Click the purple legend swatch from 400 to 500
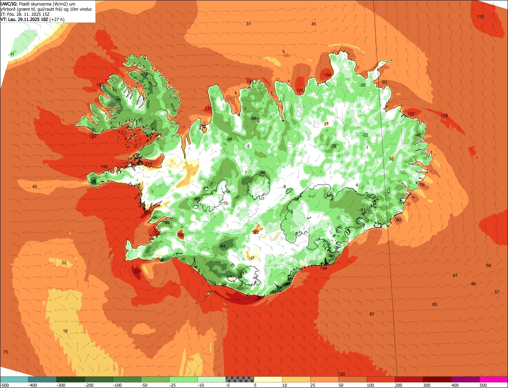 (465, 379)
